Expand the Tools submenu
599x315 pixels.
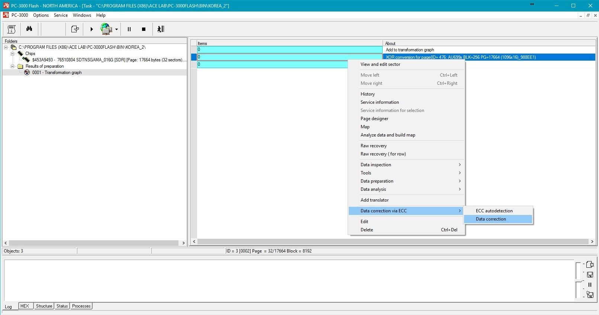click(x=406, y=173)
